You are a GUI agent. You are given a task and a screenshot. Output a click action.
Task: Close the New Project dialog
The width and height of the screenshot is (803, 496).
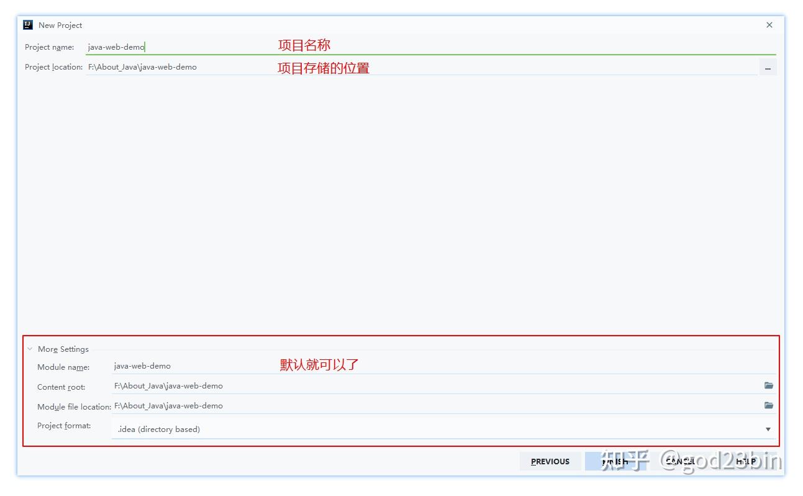769,25
